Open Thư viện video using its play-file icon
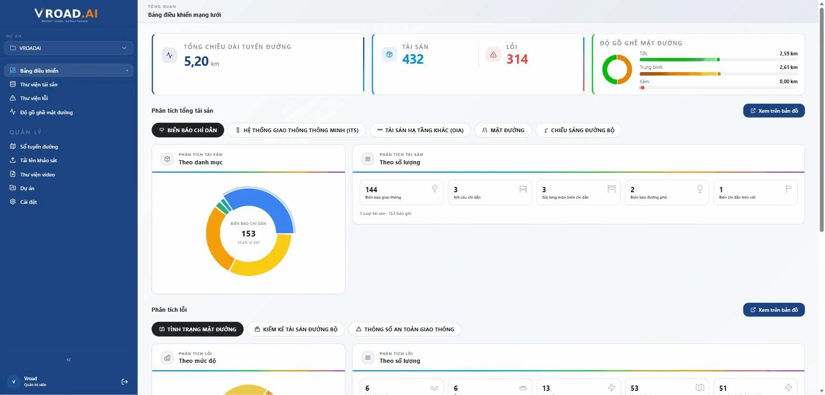This screenshot has height=395, width=825. 13,174
